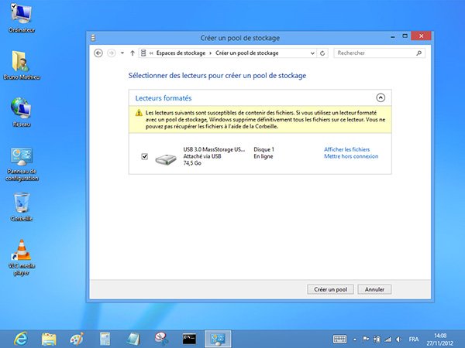Open Paint from the taskbar
This screenshot has height=348, width=465.
tap(77, 339)
